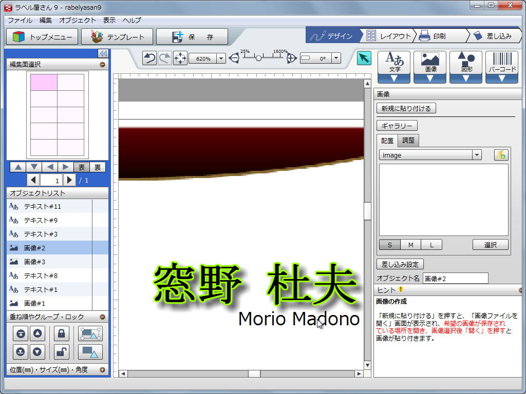Unlock the selected object
Image resolution: width=526 pixels, height=394 pixels.
62,352
